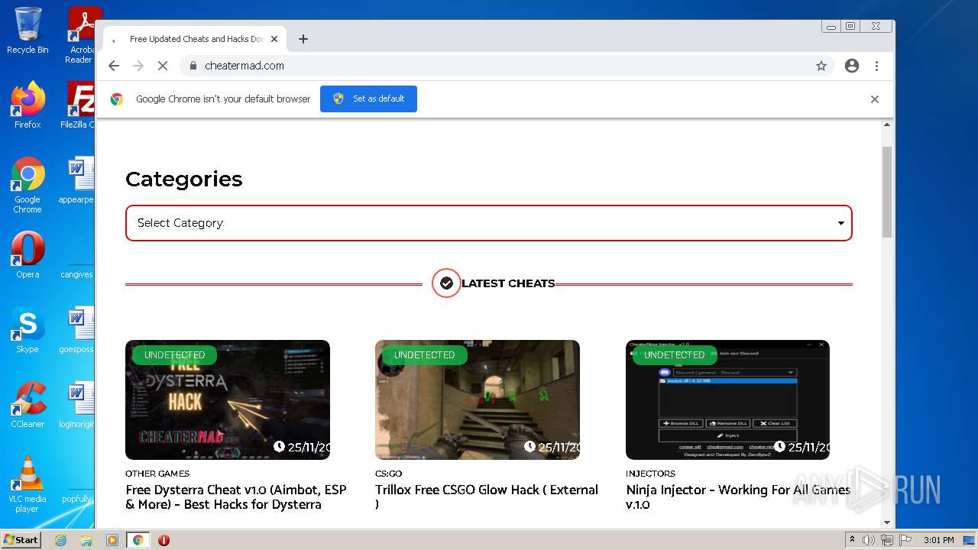Open File Explorer from the taskbar
978x550 pixels.
tap(86, 540)
